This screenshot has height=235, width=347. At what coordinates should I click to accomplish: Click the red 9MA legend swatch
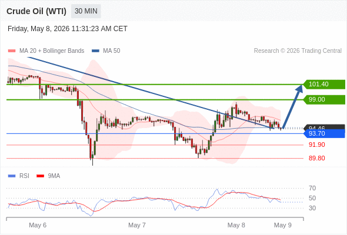[x=40, y=176]
